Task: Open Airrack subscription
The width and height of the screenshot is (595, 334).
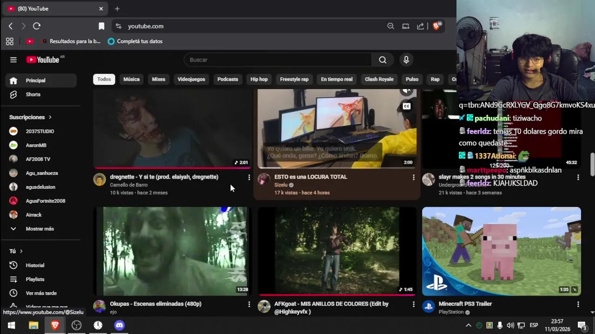Action: coord(41,215)
